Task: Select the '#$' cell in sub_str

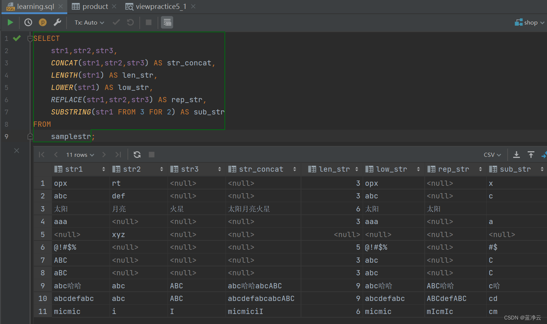Action: click(517, 247)
